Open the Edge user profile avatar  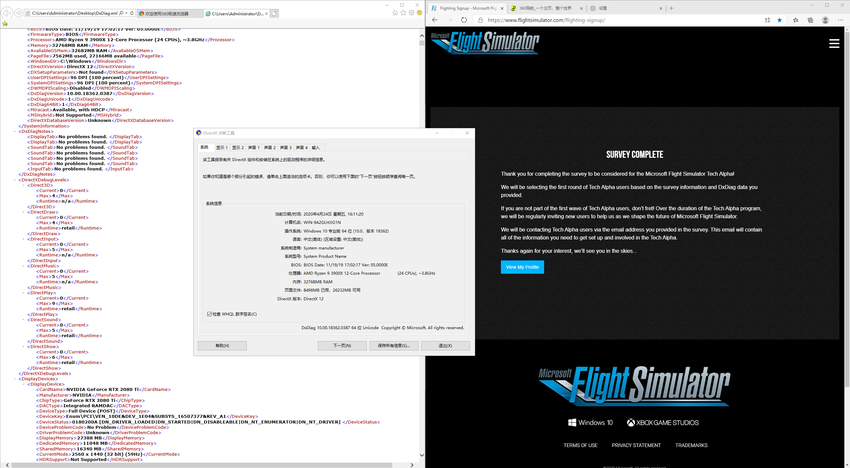point(825,20)
